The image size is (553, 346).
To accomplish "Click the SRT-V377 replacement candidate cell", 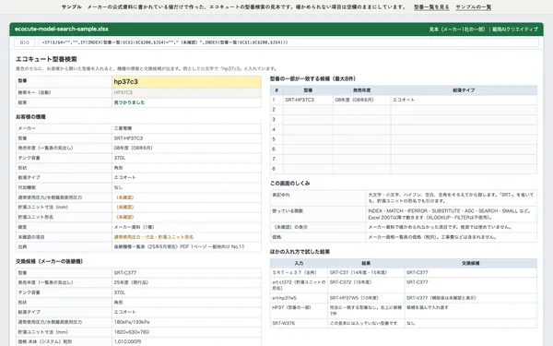I will 471,298.
